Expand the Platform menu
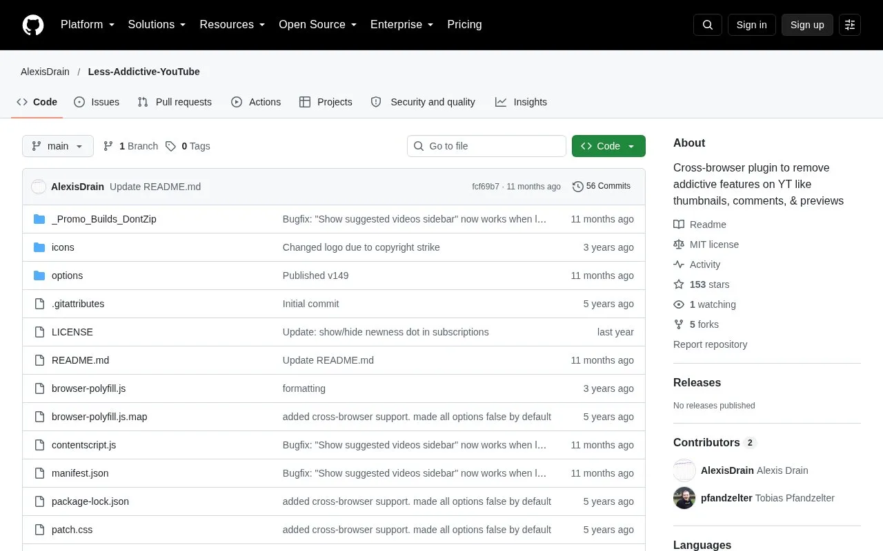The width and height of the screenshot is (883, 551). [88, 25]
